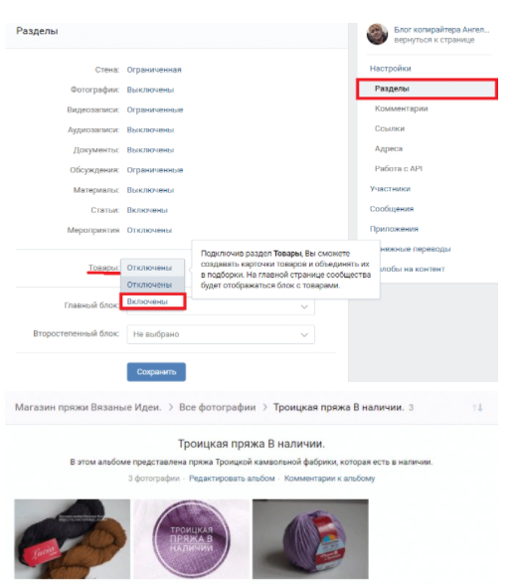Click the sort arrows icon in album header

(477, 408)
